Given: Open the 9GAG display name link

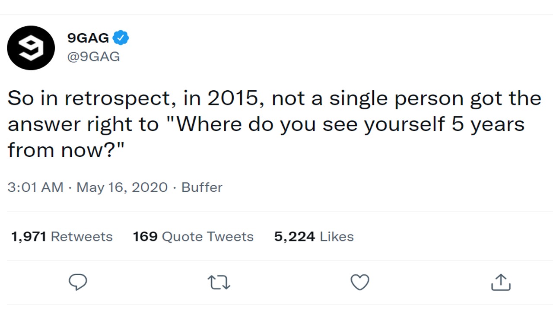Looking at the screenshot, I should (88, 38).
